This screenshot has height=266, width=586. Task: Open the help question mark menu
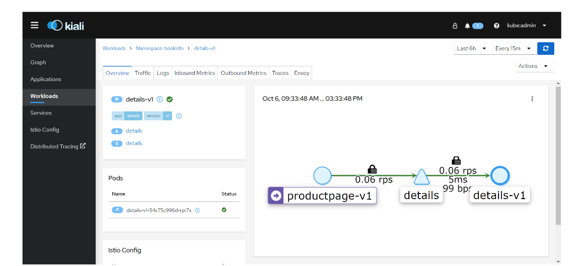[x=497, y=26]
